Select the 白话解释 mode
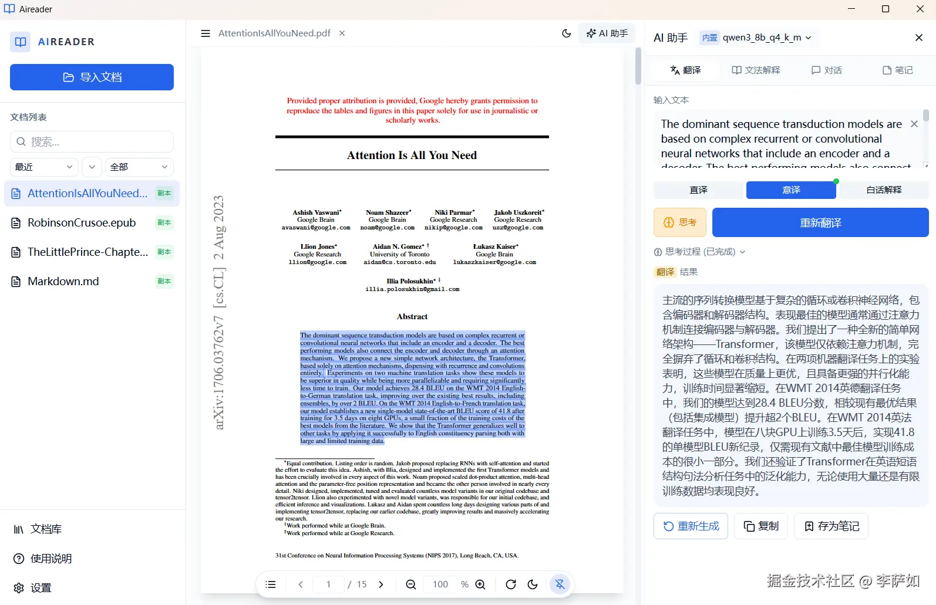This screenshot has width=936, height=605. click(x=884, y=190)
